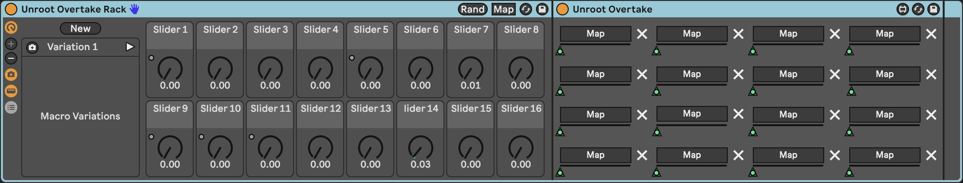This screenshot has height=183, width=963.
Task: Toggle Unroot Overtake device on/off
Action: coord(562,9)
